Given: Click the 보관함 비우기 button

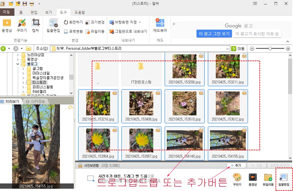Looking at the screenshot, I should coord(279,165).
